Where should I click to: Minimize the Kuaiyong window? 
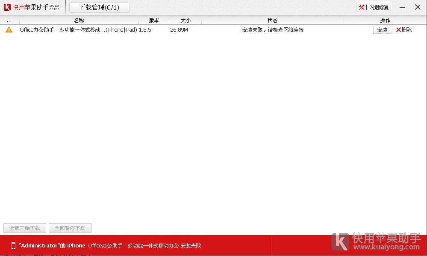pyautogui.click(x=402, y=7)
